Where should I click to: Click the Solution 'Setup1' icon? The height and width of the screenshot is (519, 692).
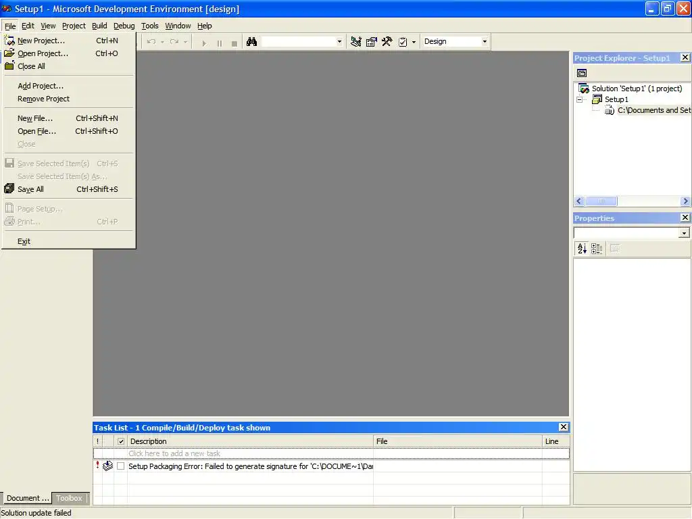(584, 89)
